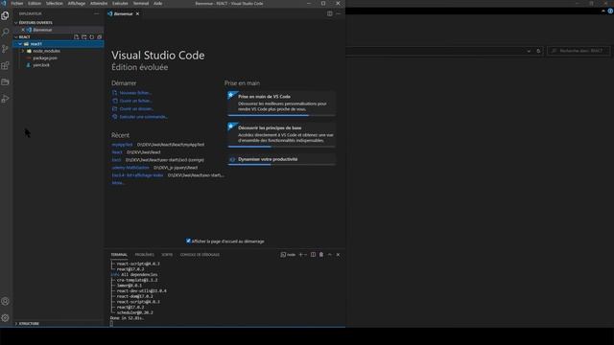Click the Ouvrir un dossier link
The width and height of the screenshot is (614, 345).
coord(136,108)
